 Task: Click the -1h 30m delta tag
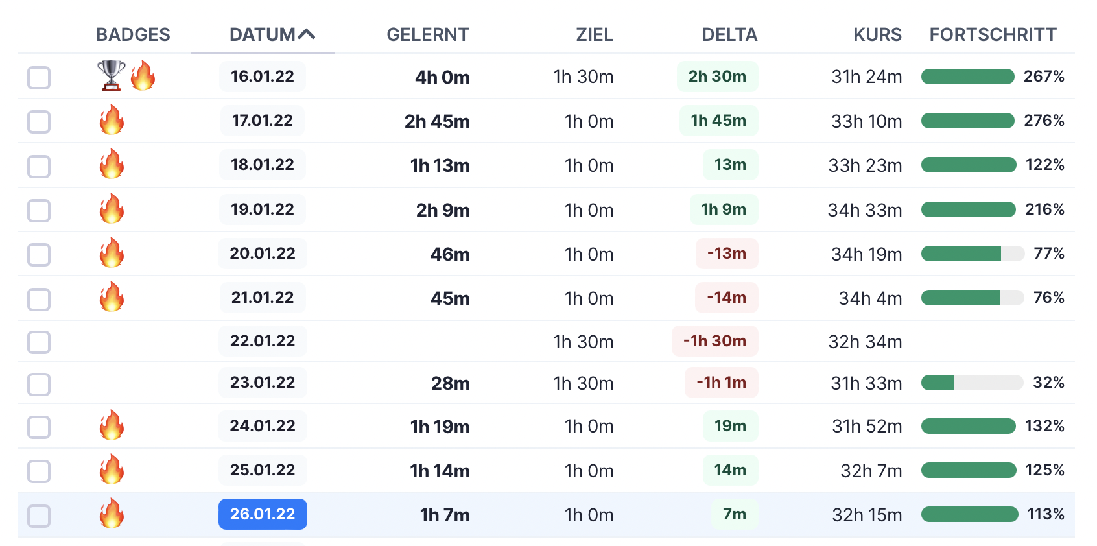(714, 341)
